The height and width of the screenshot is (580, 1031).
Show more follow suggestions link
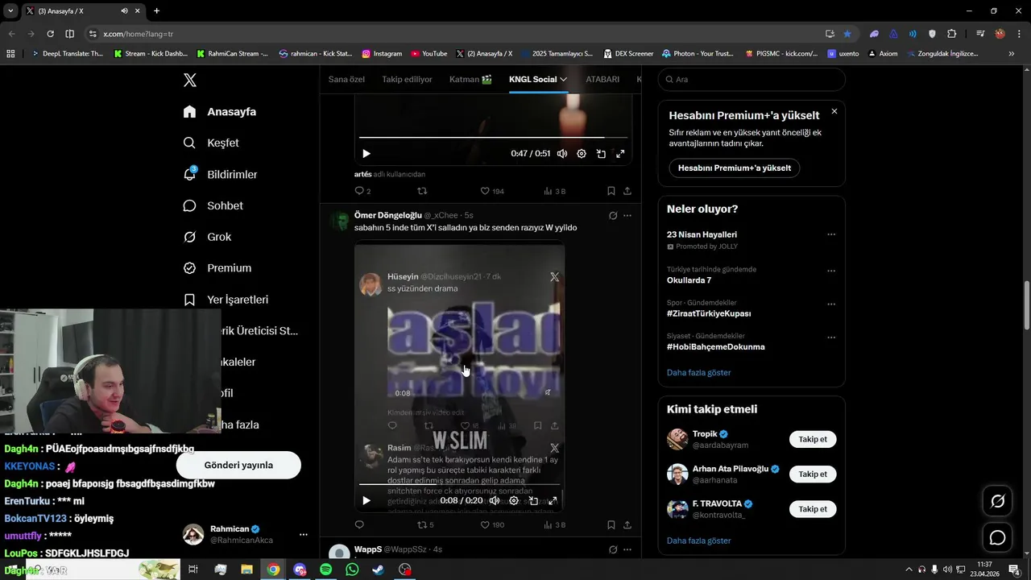point(698,541)
